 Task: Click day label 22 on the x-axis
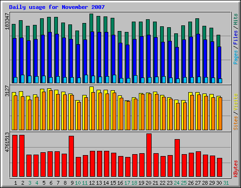point(162,183)
